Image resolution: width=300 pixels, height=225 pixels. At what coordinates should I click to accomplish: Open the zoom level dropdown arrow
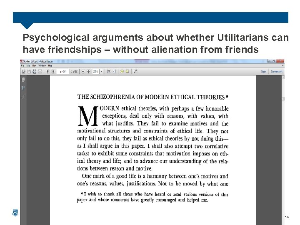click(101, 72)
